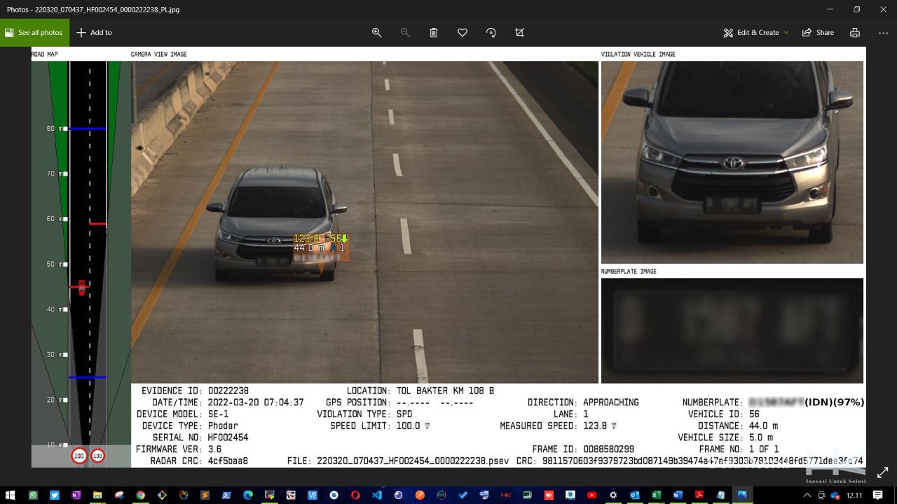Open the Windows Start menu

[11, 495]
